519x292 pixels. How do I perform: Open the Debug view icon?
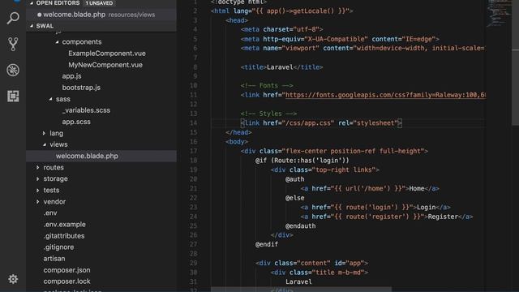pyautogui.click(x=13, y=70)
